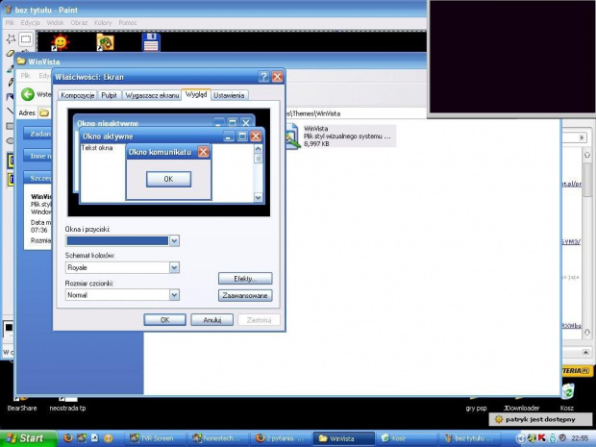
Task: Click the green Back arrow in Explorer
Action: coord(28,94)
